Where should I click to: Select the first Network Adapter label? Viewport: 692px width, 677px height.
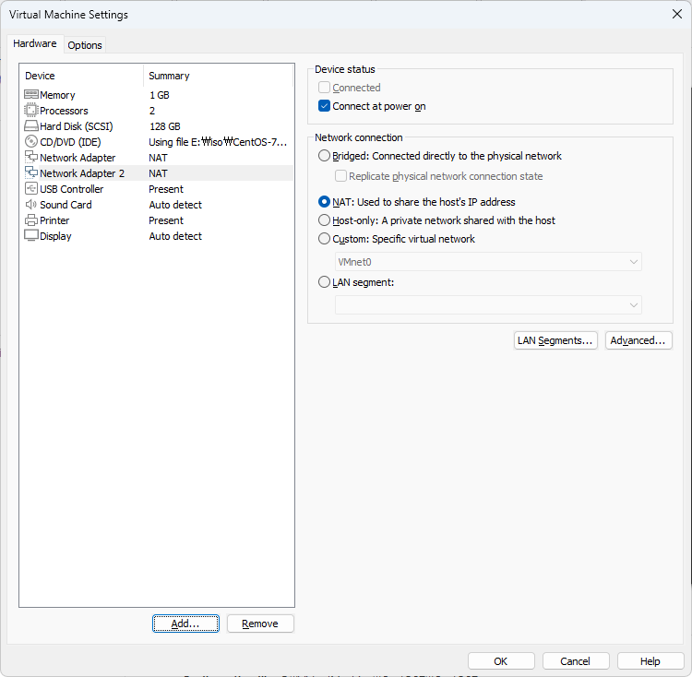78,158
